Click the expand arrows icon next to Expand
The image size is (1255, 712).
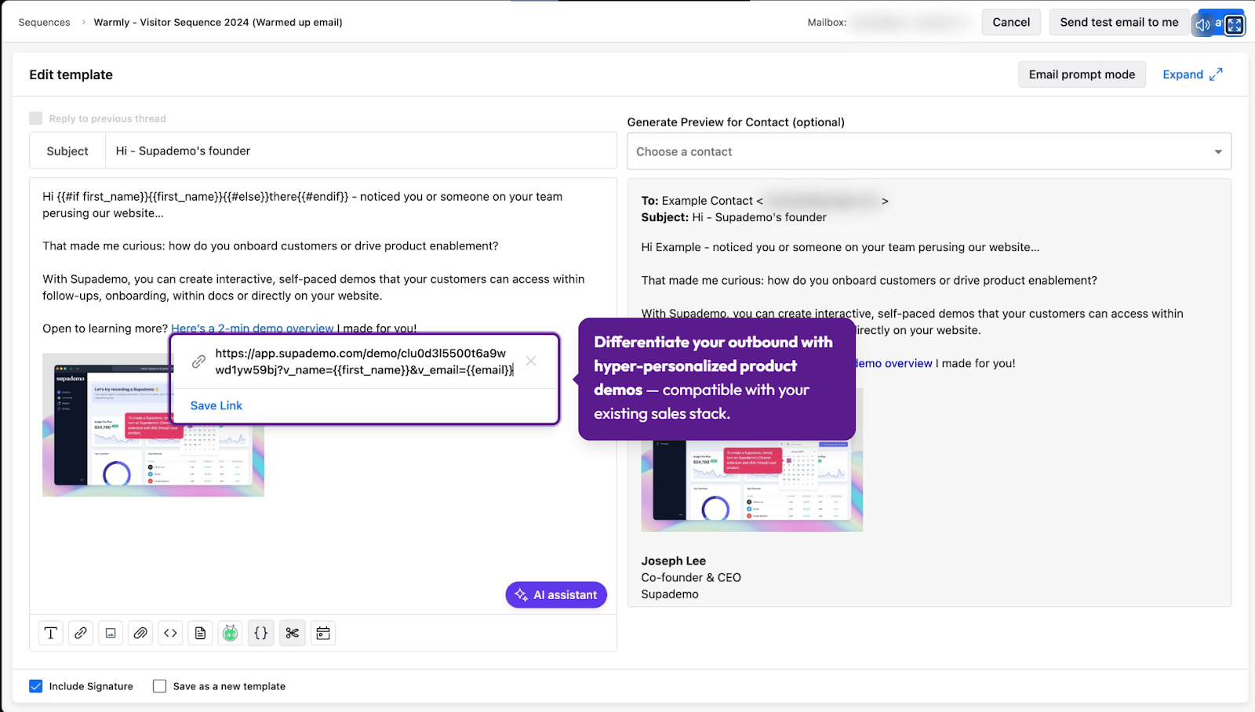click(x=1216, y=74)
